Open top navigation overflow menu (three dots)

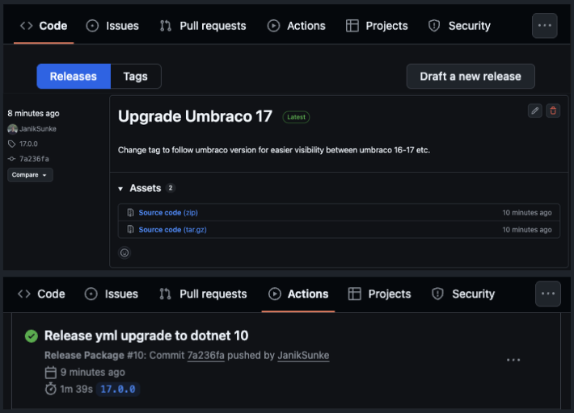[544, 26]
